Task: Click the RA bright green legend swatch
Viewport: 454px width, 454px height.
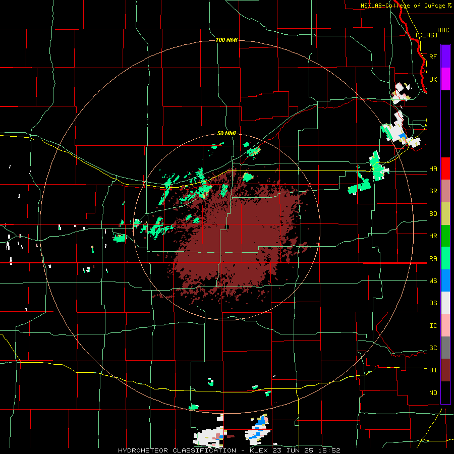Action: 445,258
